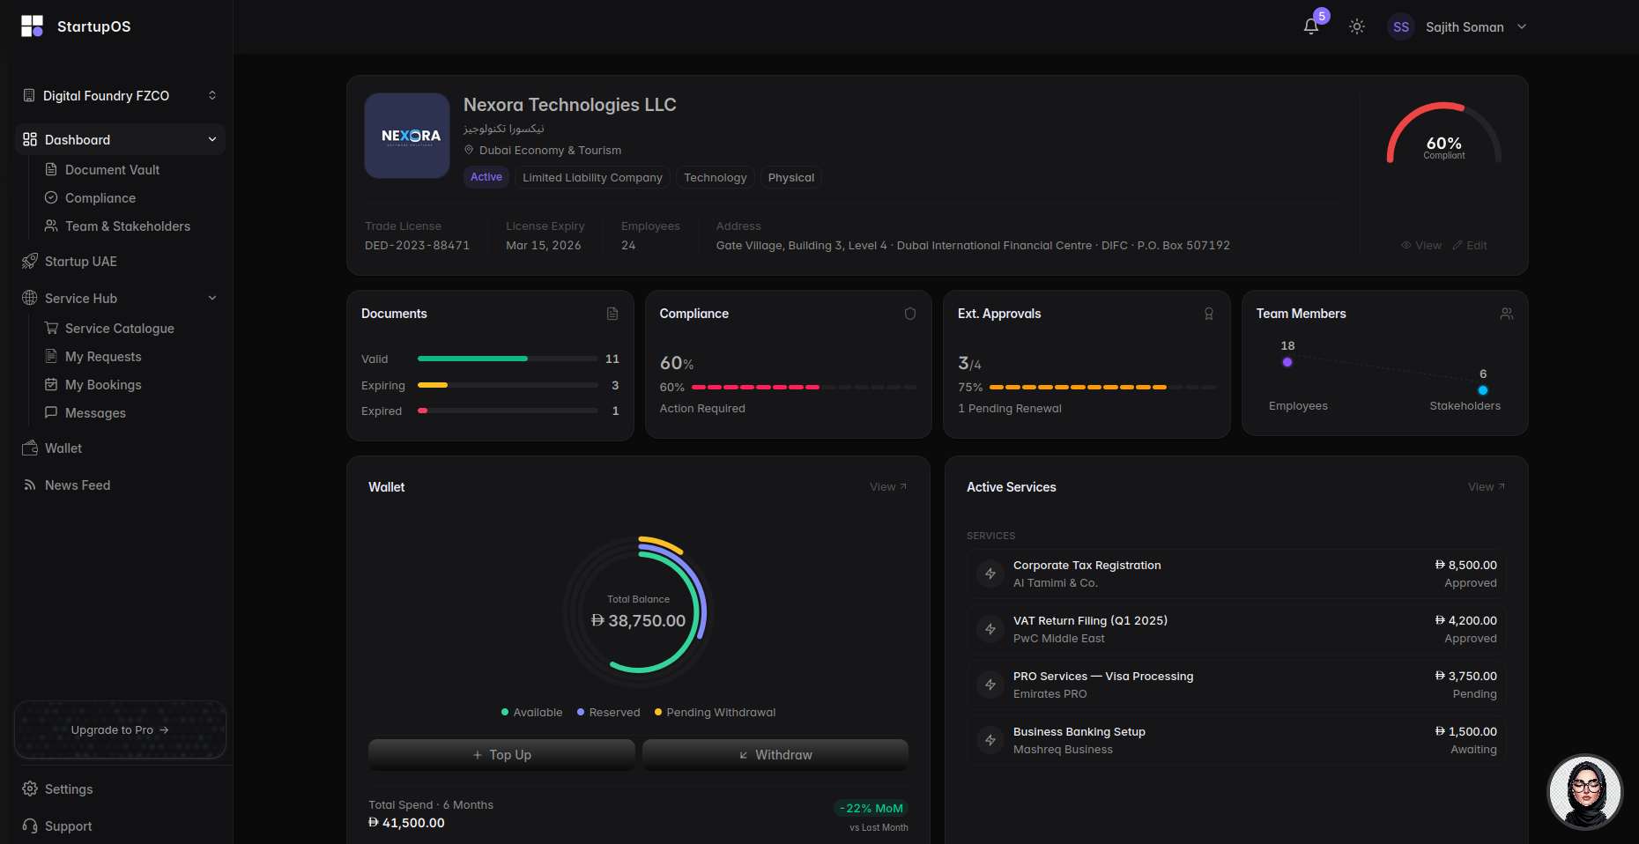This screenshot has height=844, width=1639.
Task: Open Sajith Soman user menu chevron
Action: click(1522, 27)
